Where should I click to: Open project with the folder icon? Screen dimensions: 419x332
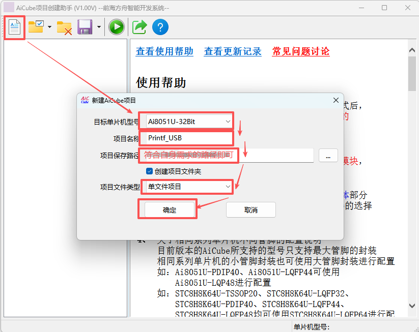click(x=36, y=26)
